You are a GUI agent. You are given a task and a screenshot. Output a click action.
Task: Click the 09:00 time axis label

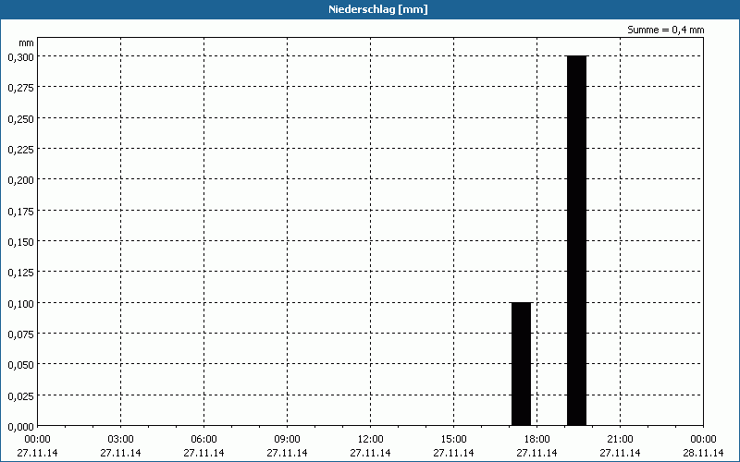(288, 440)
